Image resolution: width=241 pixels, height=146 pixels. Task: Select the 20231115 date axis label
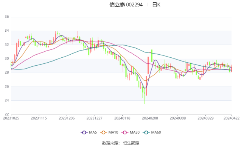[39, 118]
